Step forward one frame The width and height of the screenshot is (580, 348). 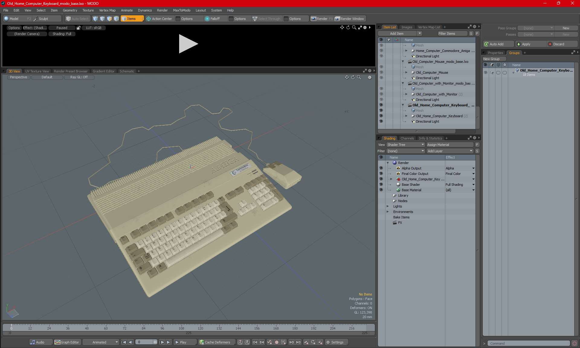pyautogui.click(x=162, y=342)
